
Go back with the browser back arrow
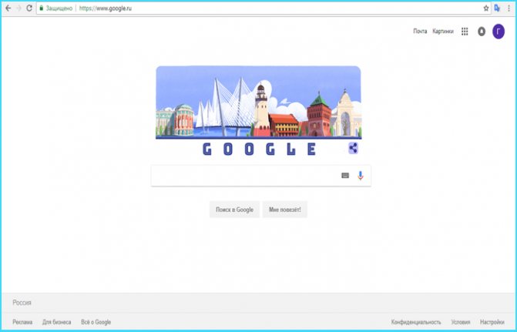click(x=8, y=8)
